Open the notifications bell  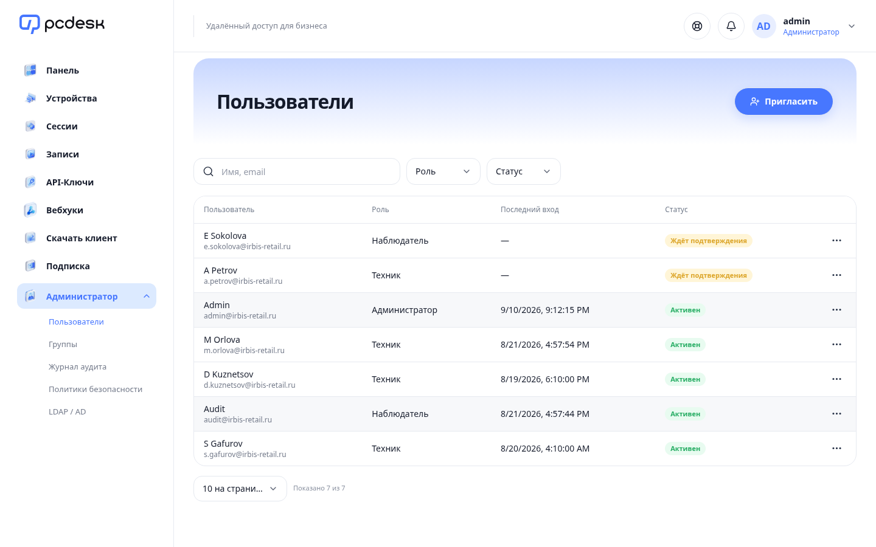(x=731, y=26)
